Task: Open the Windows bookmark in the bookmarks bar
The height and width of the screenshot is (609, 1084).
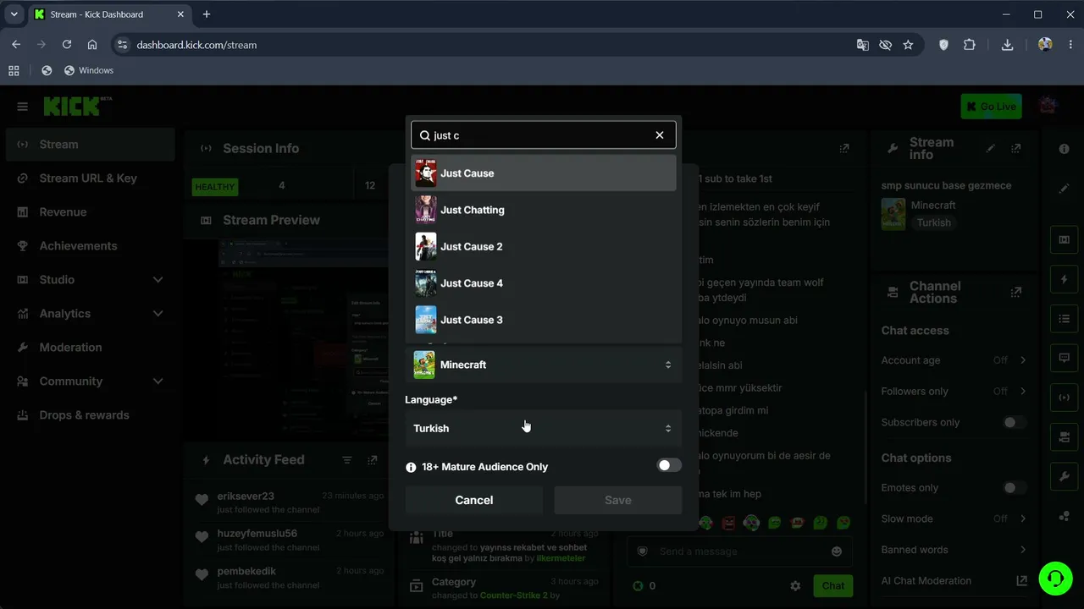Action: [x=88, y=70]
